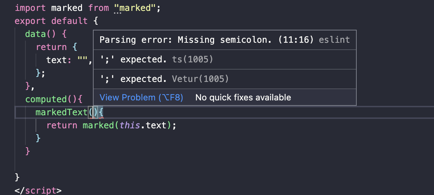
Task: Click the eslint source label in tooltip
Action: pyautogui.click(x=334, y=40)
